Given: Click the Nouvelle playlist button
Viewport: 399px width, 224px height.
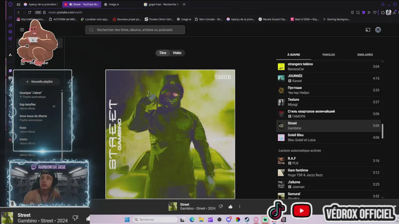Looking at the screenshot, I should [x=39, y=82].
